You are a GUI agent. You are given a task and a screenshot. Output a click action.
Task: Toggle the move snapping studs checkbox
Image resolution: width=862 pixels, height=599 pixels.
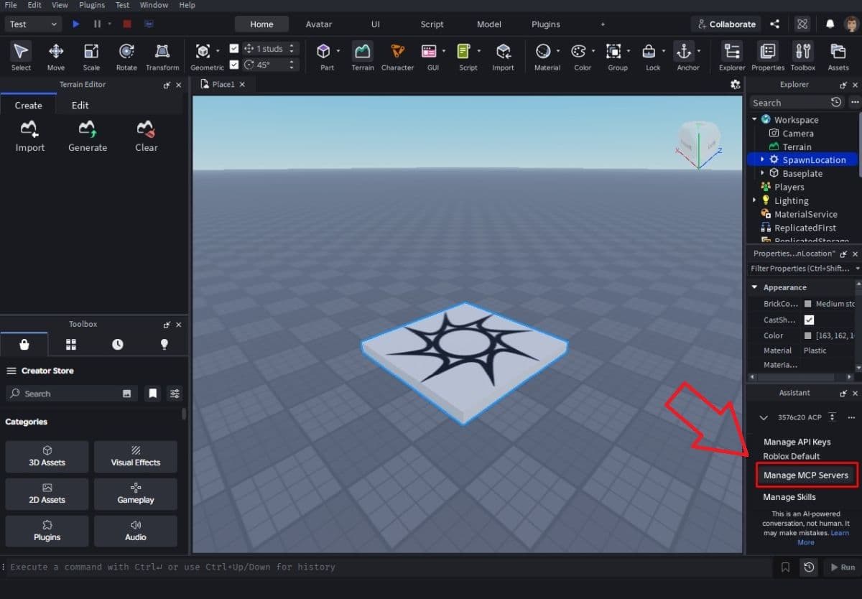[234, 49]
